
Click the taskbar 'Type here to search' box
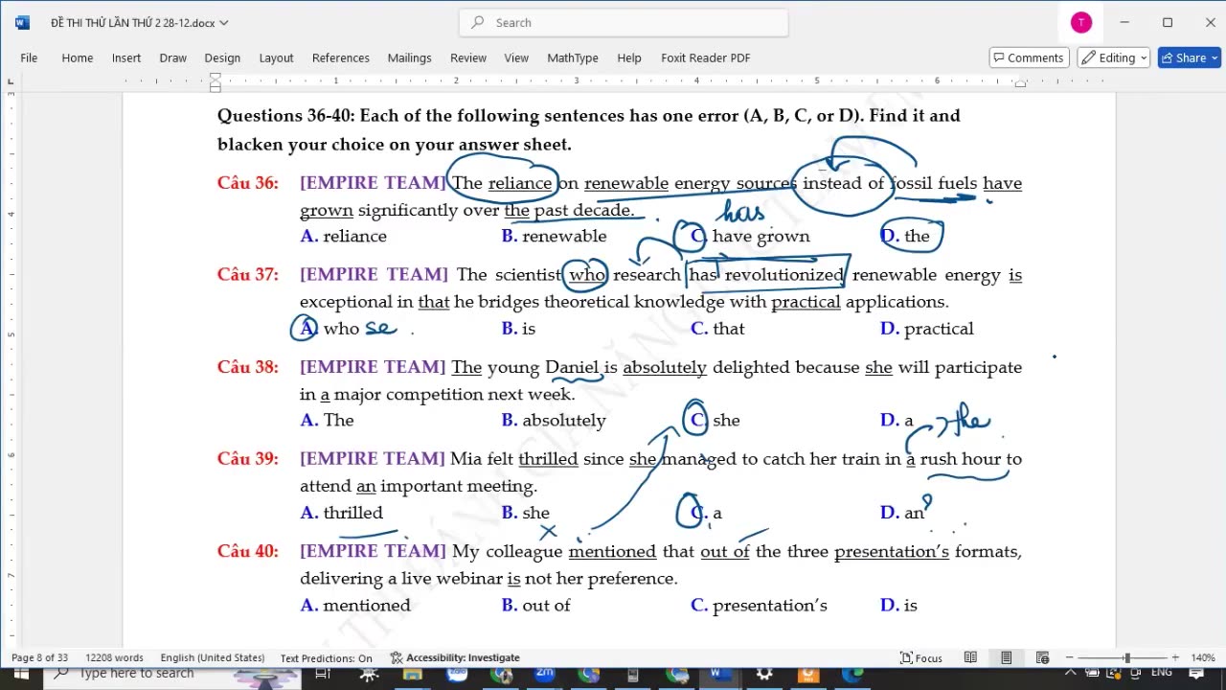click(x=172, y=675)
